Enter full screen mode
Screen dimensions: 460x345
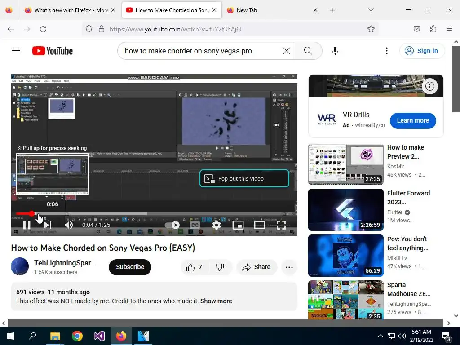coord(281,225)
